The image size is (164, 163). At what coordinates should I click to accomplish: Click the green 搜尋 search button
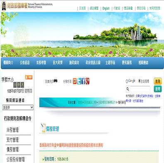coord(158,89)
